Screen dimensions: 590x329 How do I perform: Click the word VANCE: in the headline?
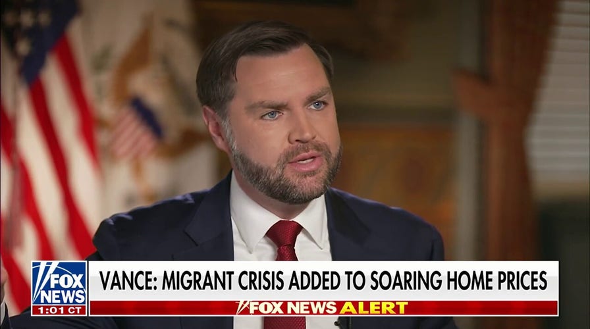pos(128,280)
